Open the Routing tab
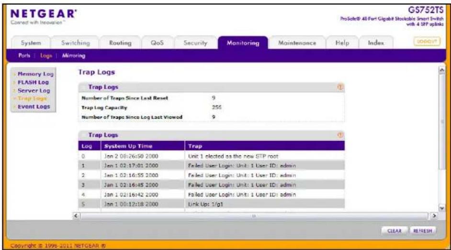Screen dimensions: 451x250 click(120, 43)
